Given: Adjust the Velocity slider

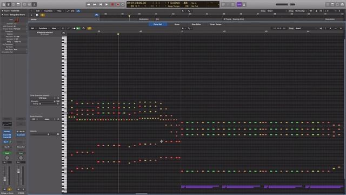Looking at the screenshot, I should click(43, 134).
